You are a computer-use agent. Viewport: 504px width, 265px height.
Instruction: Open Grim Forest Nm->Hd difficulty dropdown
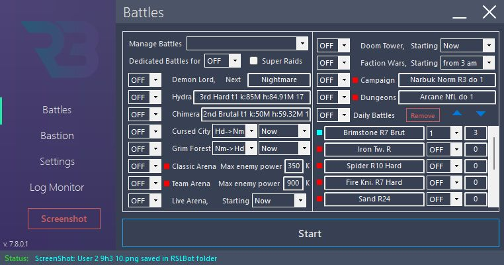coord(235,148)
